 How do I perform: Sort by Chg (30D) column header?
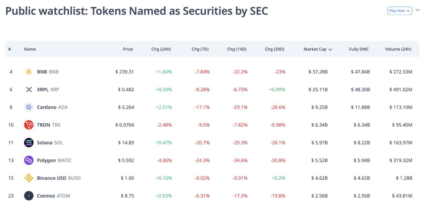click(274, 49)
